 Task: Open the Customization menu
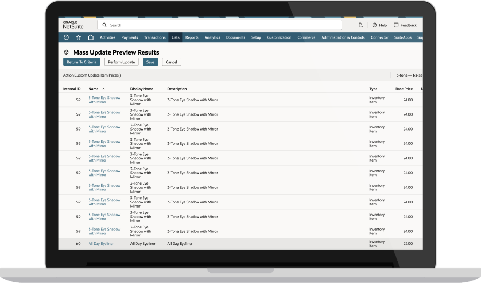(x=279, y=37)
